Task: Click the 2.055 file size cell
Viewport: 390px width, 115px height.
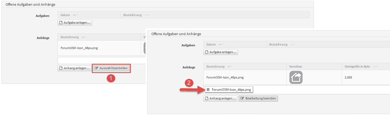Action: (x=349, y=77)
